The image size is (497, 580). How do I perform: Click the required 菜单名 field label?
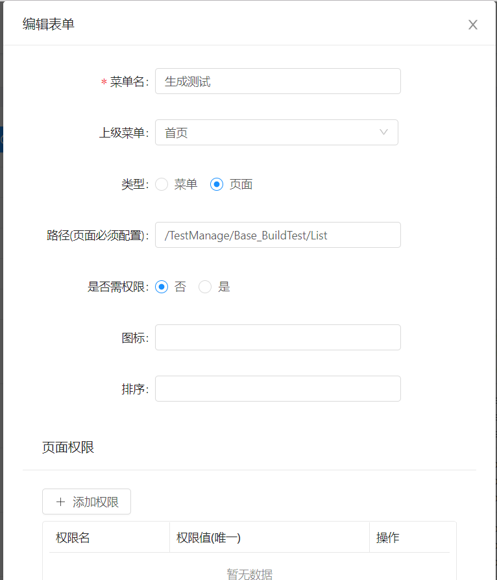129,82
